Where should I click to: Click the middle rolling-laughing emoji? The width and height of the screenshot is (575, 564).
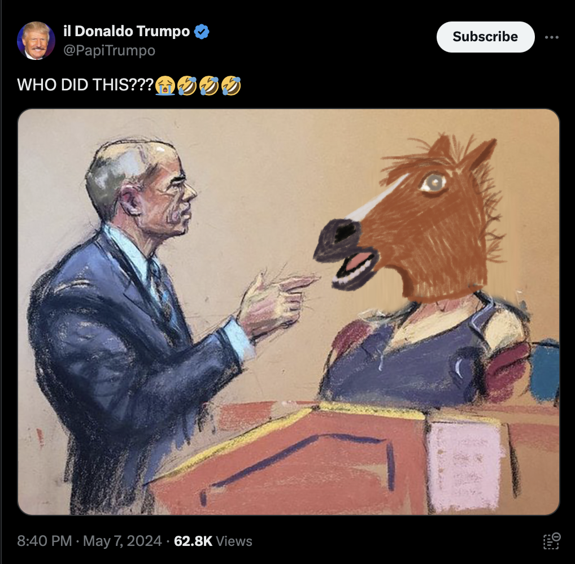tap(209, 85)
